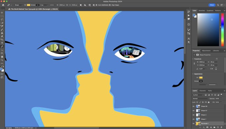Click the Fill color swatch in options bar
The width and height of the screenshot is (226, 129).
[29, 5]
